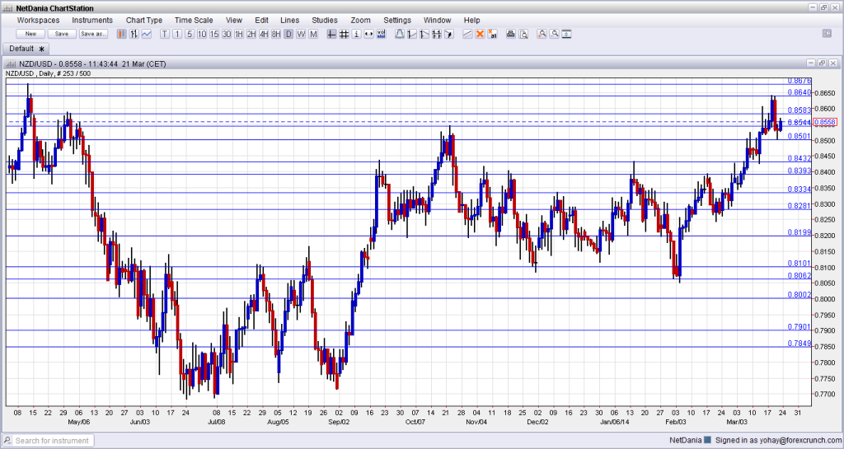Image resolution: width=844 pixels, height=449 pixels.
Task: Click the Save as.. button
Action: coord(93,34)
